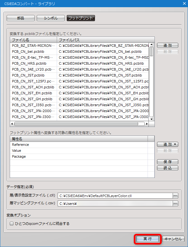Select the PCB_CN_HRS.pcblib row
This screenshot has height=247, width=188.
coord(79,63)
